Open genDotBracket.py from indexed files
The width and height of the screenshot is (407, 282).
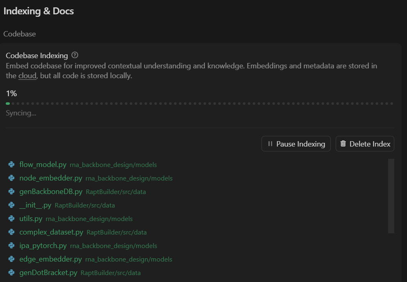coord(48,273)
